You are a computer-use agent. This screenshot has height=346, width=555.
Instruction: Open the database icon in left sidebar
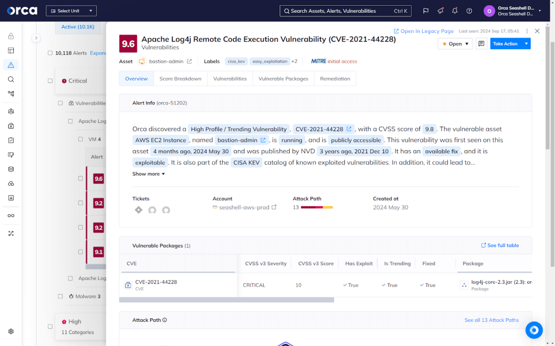11,169
